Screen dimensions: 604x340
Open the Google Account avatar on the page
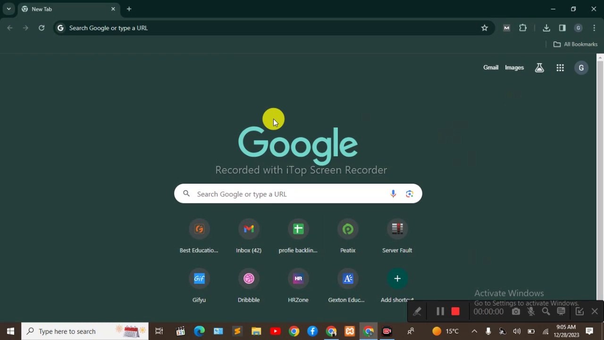coord(581,68)
